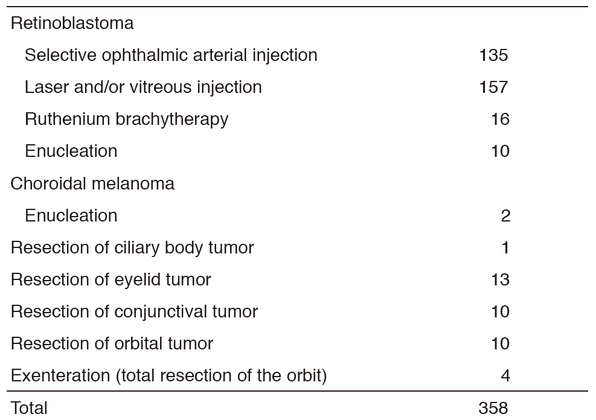
Task: Select the Exenteration row label
Action: [168, 376]
